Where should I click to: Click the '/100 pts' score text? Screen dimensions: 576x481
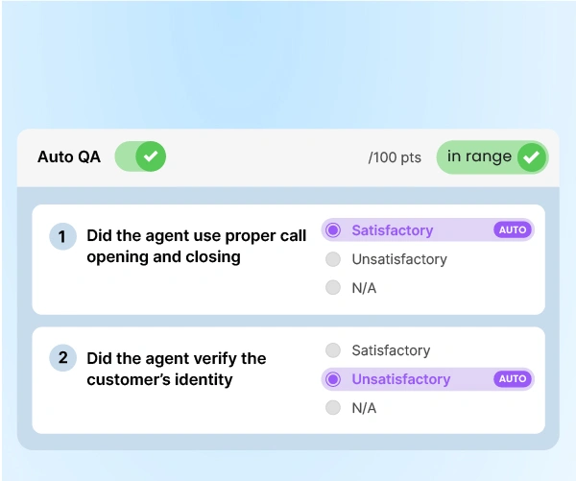point(395,157)
